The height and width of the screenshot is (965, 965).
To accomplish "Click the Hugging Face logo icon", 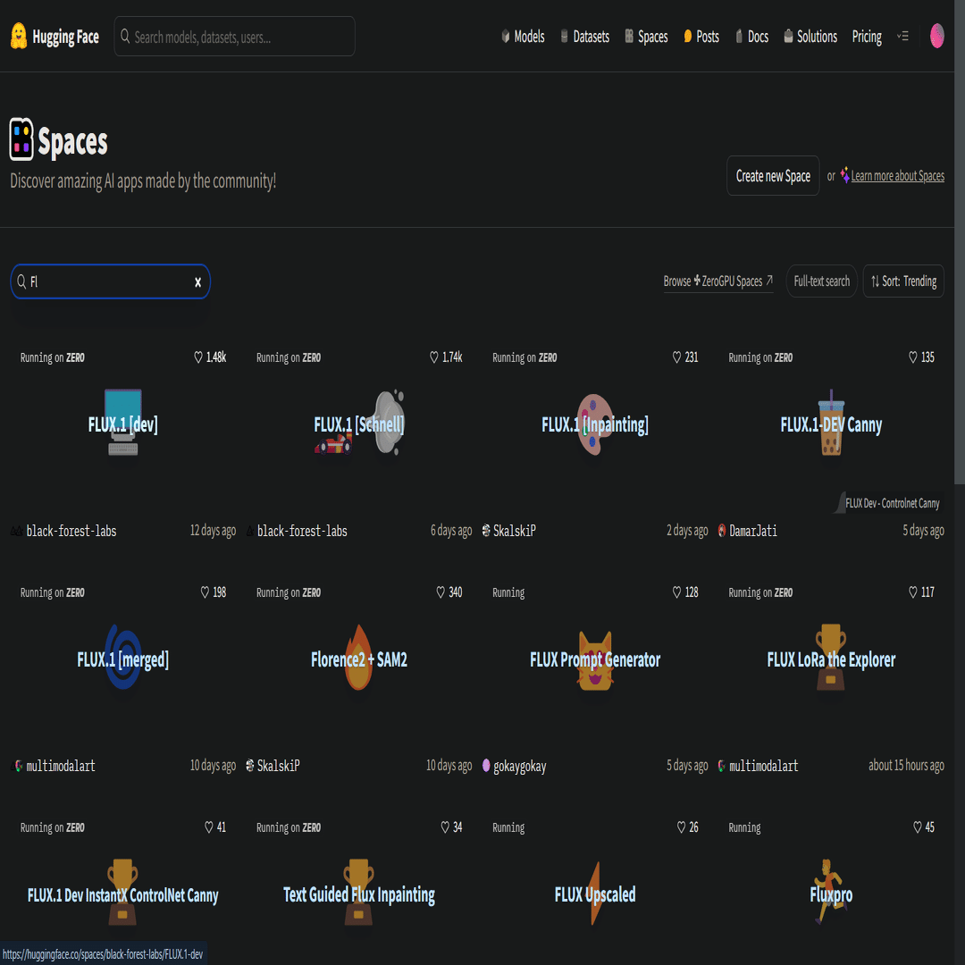I will click(19, 37).
